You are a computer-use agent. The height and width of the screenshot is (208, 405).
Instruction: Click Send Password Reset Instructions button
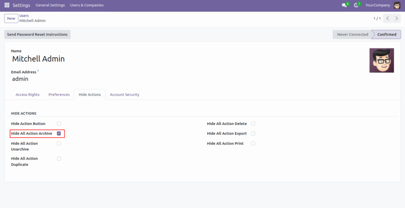tap(37, 34)
